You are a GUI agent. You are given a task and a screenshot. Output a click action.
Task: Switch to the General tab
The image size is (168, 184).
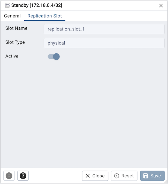pyautogui.click(x=12, y=16)
